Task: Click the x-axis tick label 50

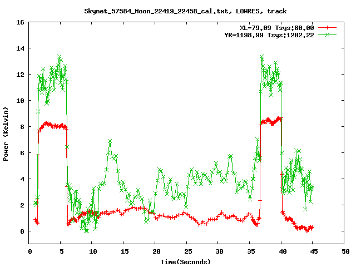Action: click(x=345, y=251)
